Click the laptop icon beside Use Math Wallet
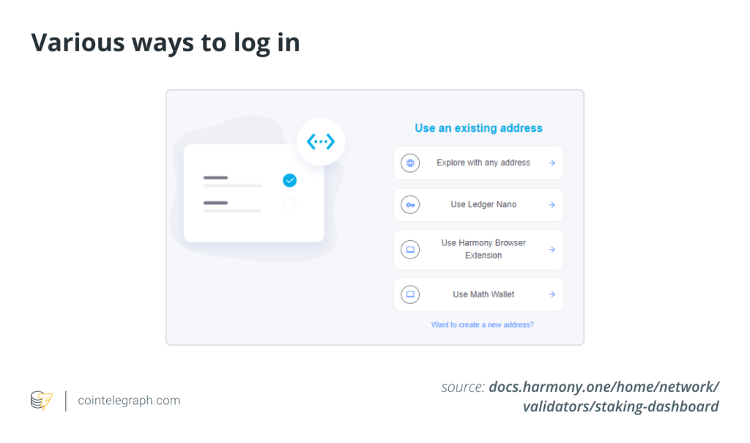The height and width of the screenshot is (443, 750). coord(410,294)
